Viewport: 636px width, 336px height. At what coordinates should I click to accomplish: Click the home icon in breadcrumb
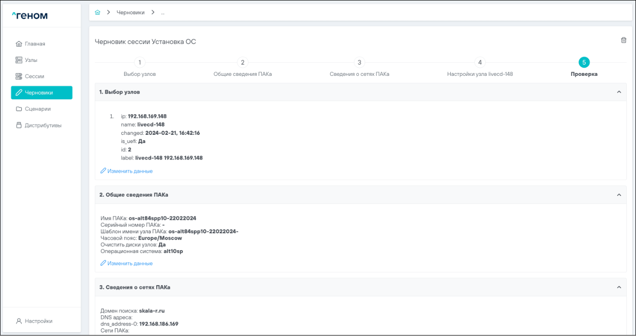click(98, 12)
